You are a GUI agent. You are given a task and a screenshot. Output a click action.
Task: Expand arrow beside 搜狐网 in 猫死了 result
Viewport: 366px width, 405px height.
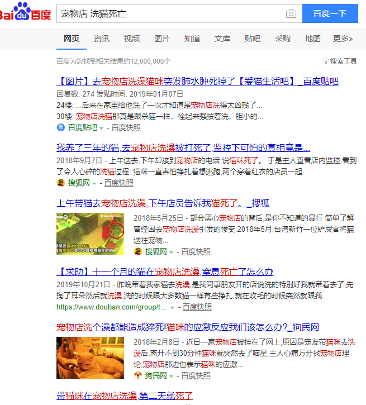(171, 252)
